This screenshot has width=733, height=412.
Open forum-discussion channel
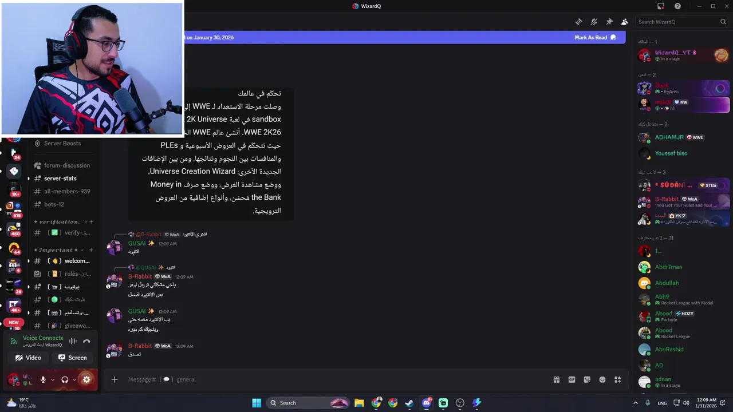tap(62, 165)
